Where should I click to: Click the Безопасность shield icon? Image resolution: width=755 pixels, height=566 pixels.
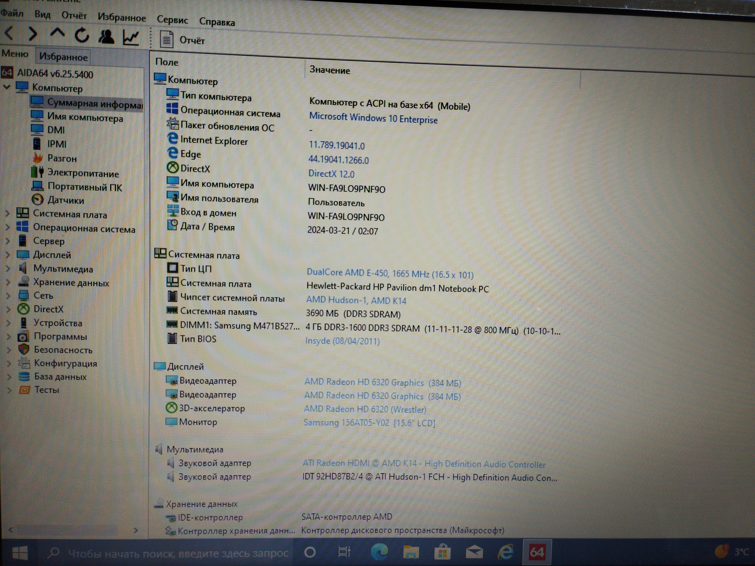24,349
